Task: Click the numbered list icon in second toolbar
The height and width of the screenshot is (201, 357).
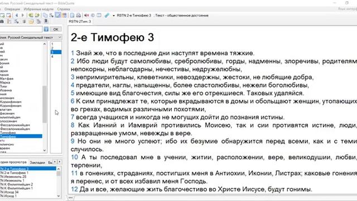Action: 9,21
